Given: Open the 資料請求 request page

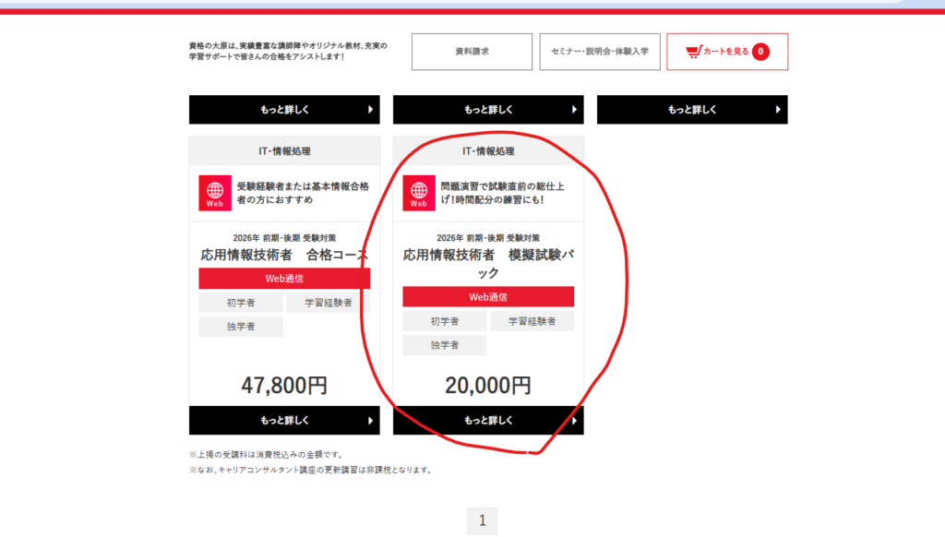Looking at the screenshot, I should coord(472,52).
